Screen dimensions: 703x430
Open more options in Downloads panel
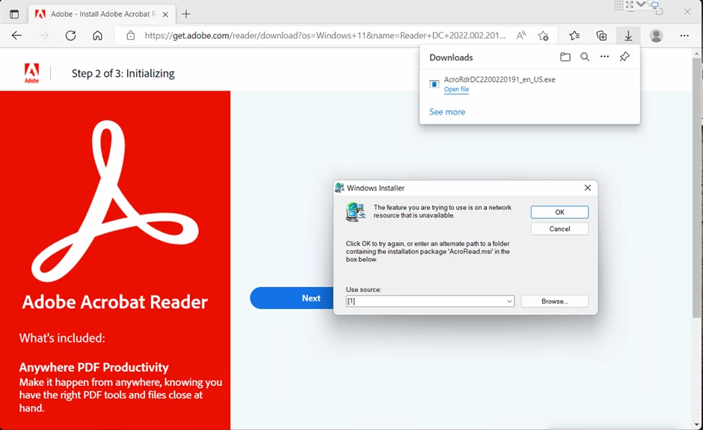click(604, 57)
